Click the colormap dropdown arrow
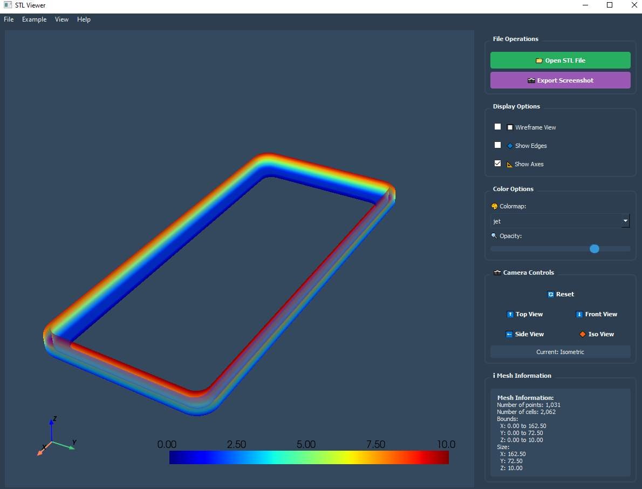The height and width of the screenshot is (489, 642). pyautogui.click(x=625, y=221)
